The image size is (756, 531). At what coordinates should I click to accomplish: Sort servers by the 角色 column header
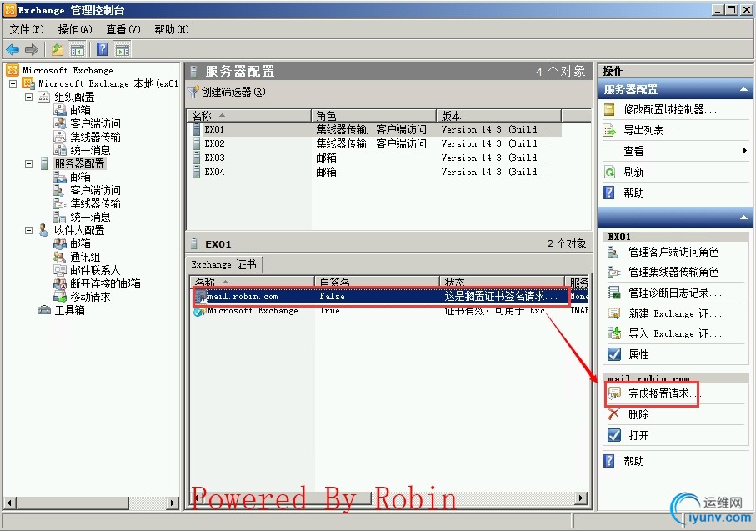(x=373, y=116)
